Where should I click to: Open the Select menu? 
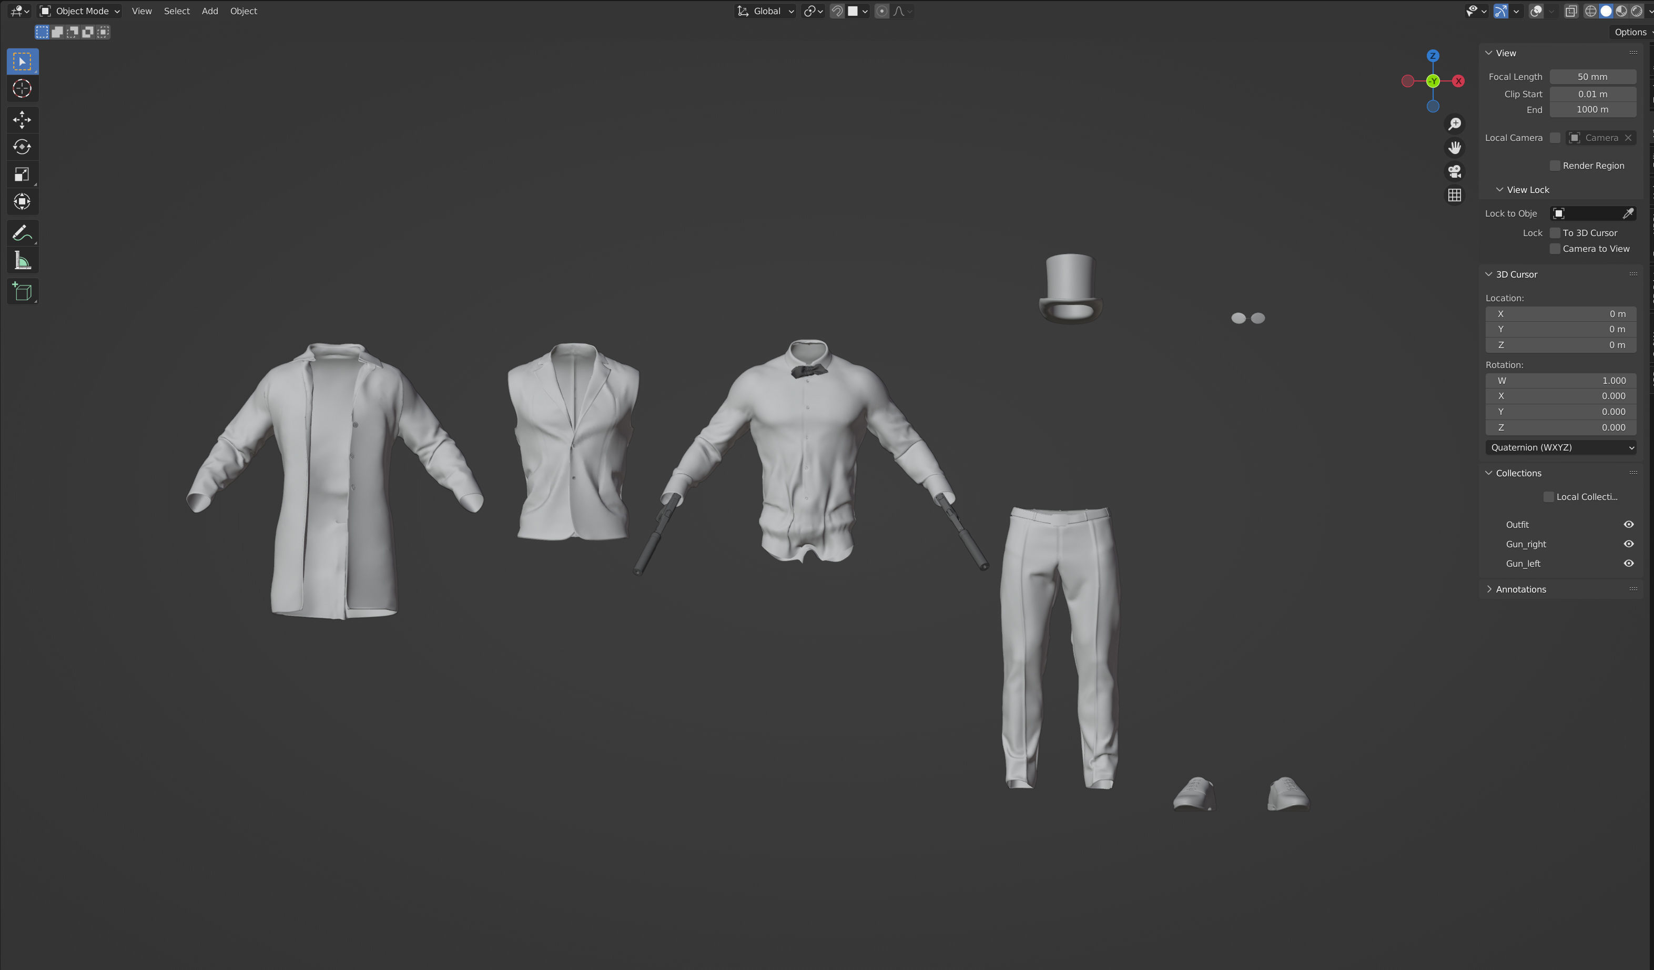coord(177,11)
